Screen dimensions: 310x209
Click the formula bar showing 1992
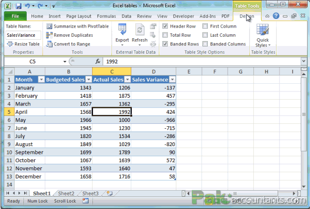201,61
